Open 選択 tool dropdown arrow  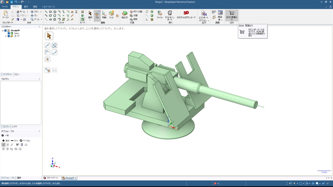point(90,20)
